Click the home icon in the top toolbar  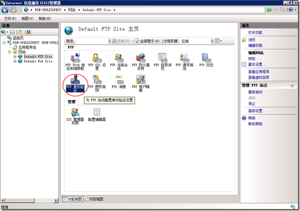283,10
